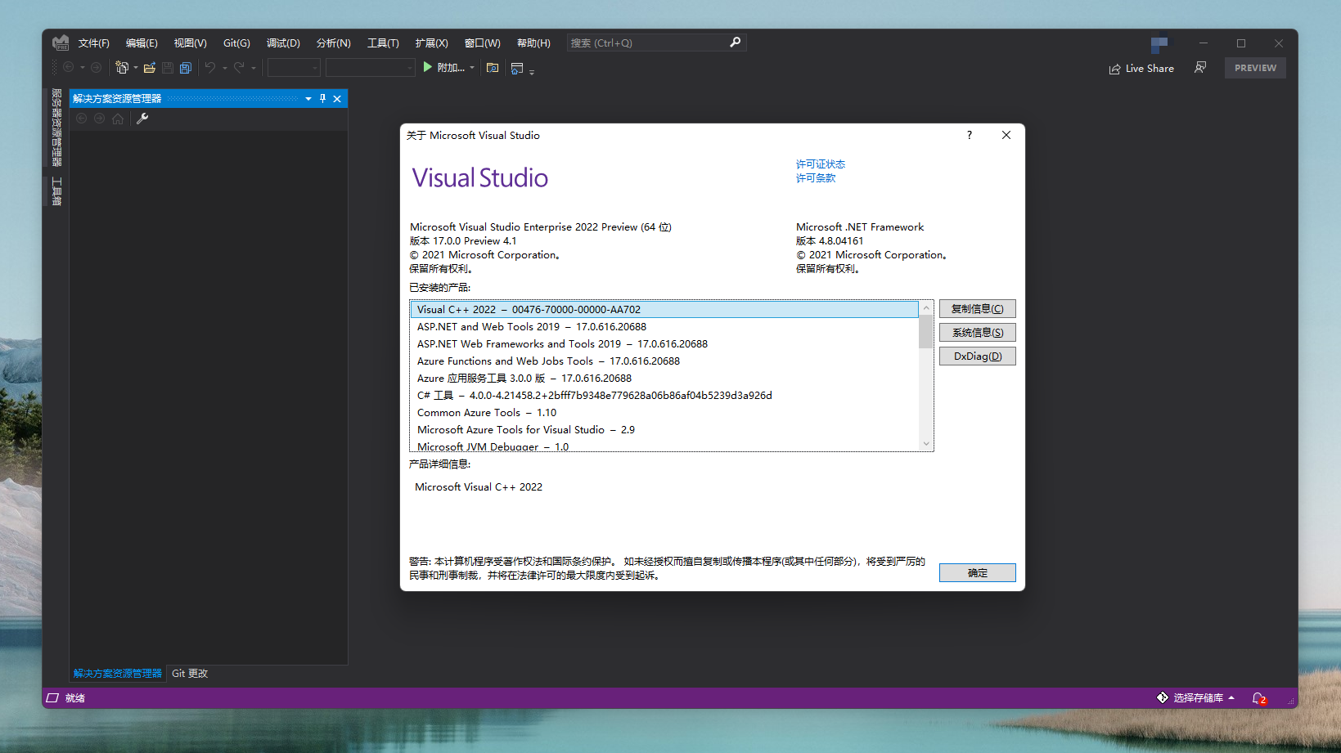Open the 工具箱 side tab
Screen dimensions: 1341x753
(56, 190)
